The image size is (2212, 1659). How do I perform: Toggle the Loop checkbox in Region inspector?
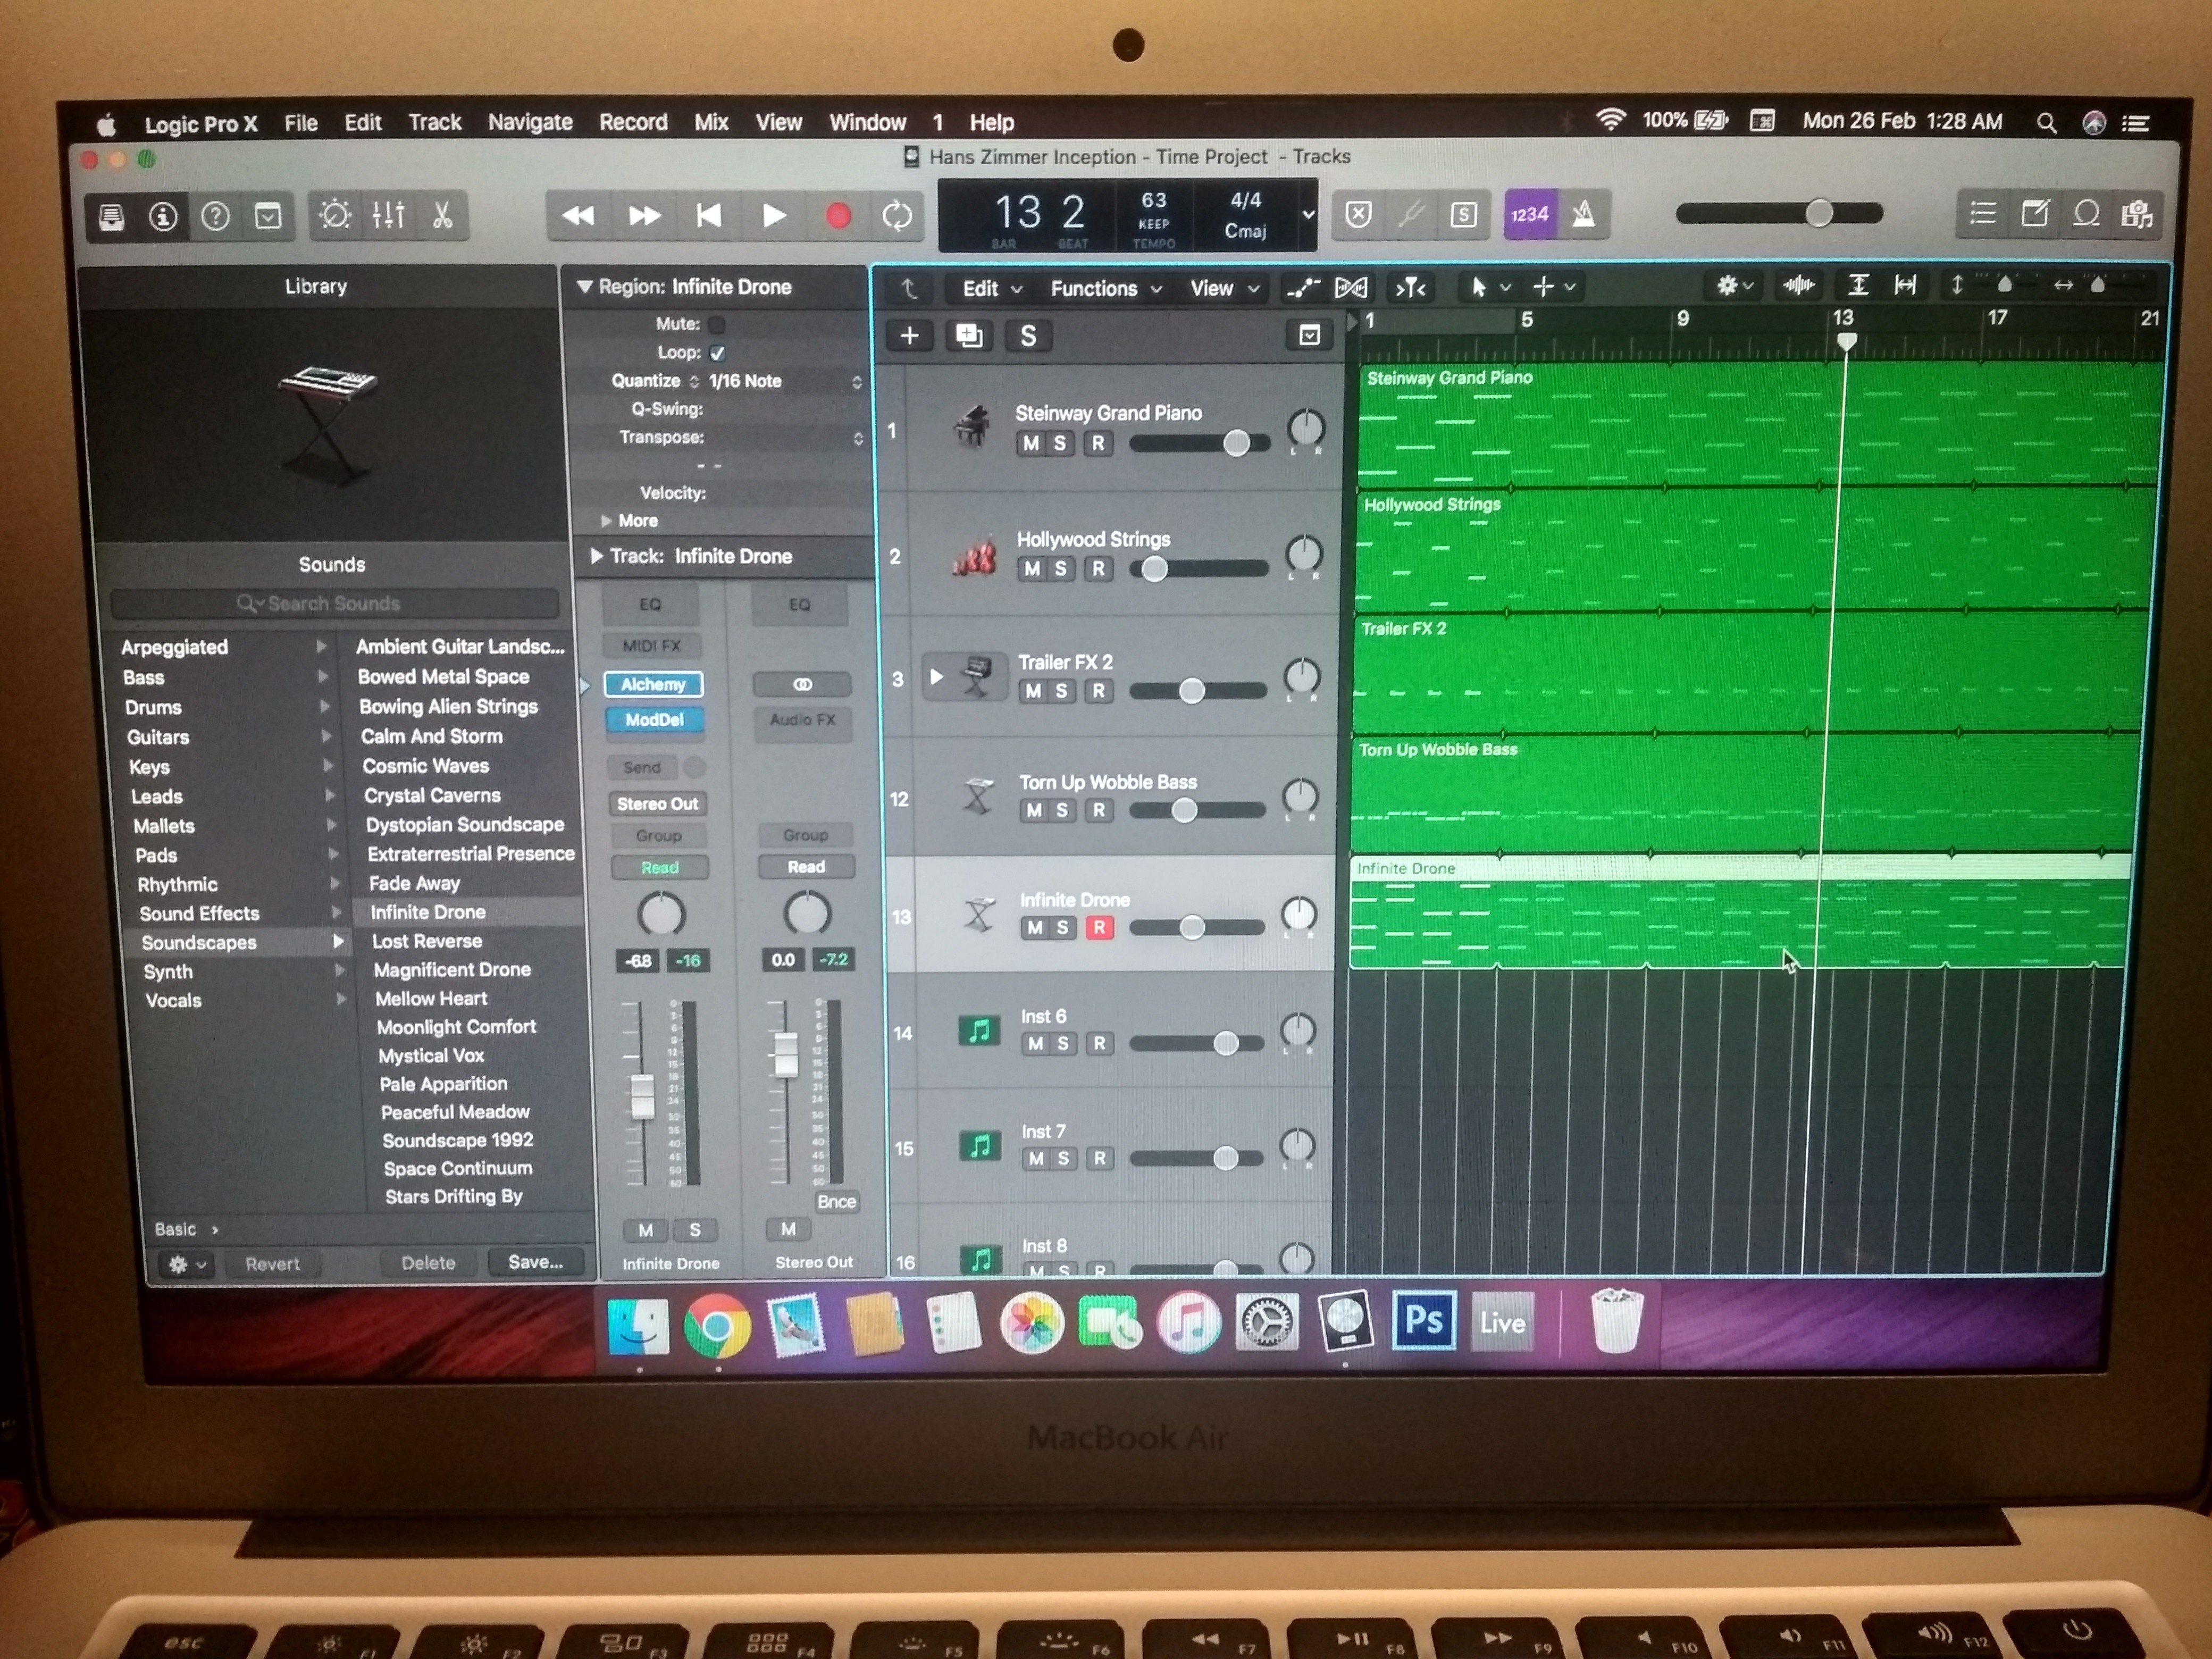click(x=717, y=353)
